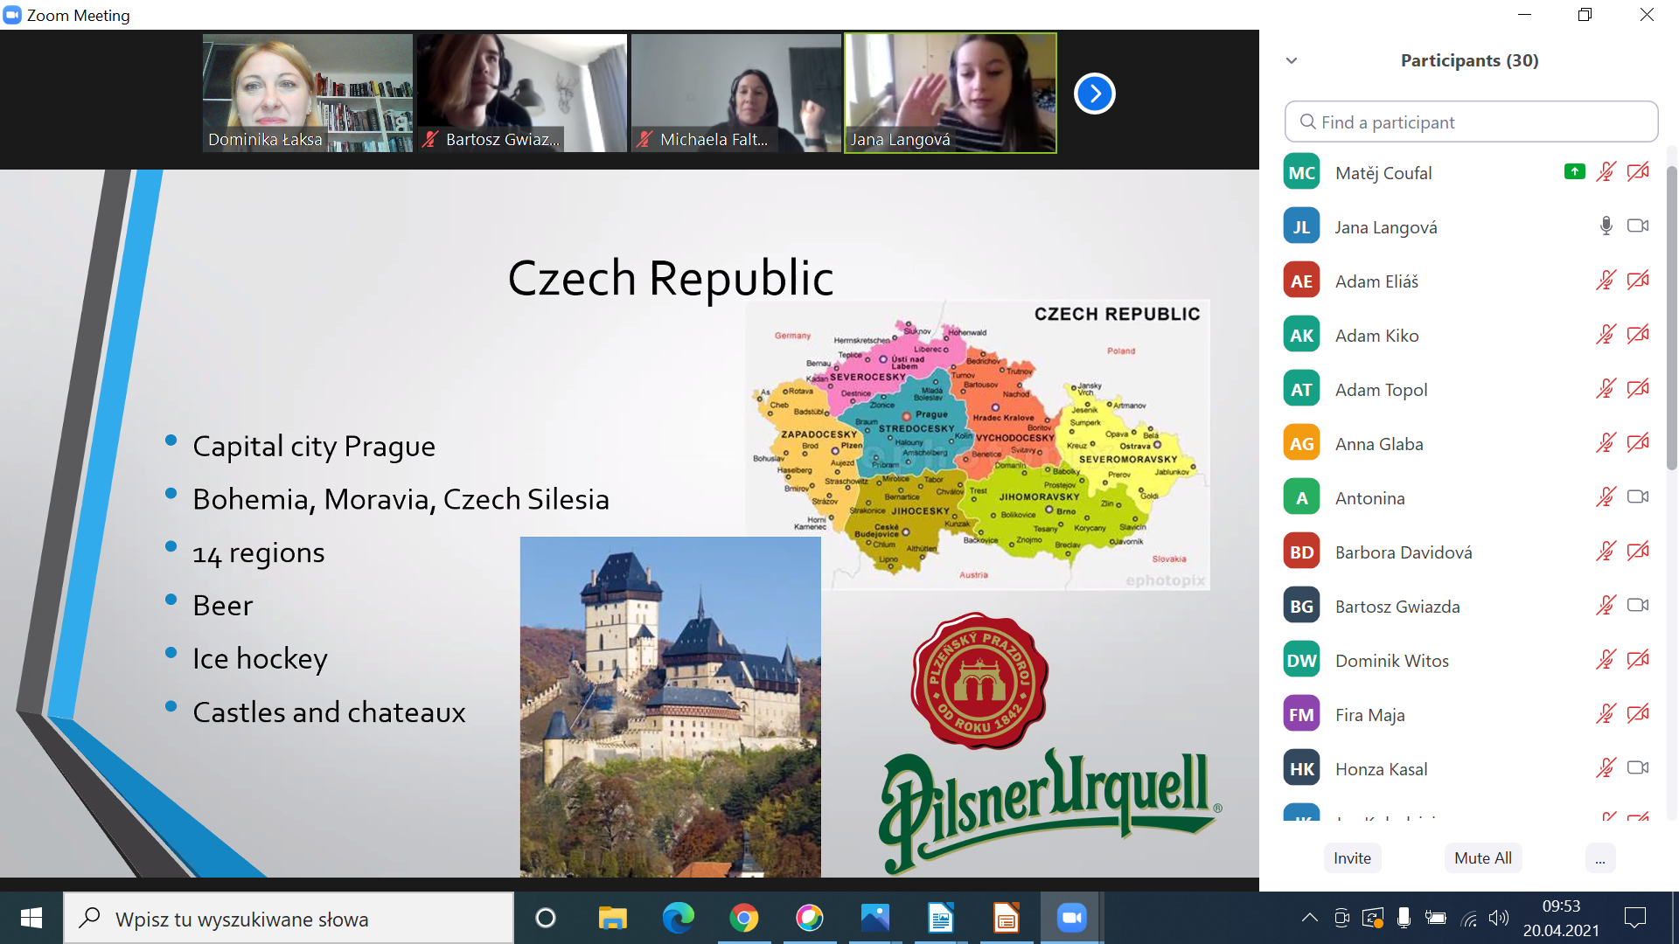Select participant name Adam Topol
1679x944 pixels.
coord(1381,390)
